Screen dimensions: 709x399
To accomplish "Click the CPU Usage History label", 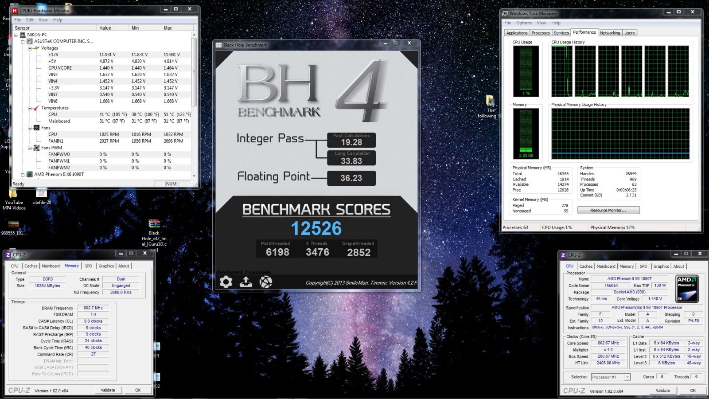I will click(568, 42).
